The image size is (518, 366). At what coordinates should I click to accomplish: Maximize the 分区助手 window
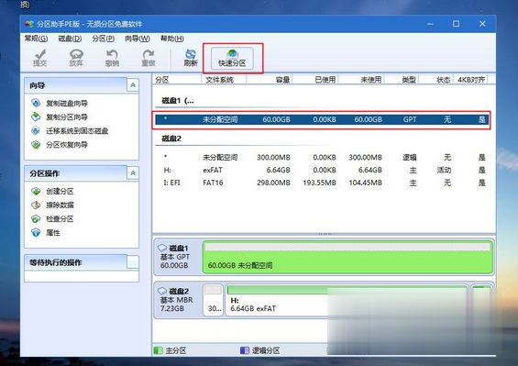[x=456, y=24]
